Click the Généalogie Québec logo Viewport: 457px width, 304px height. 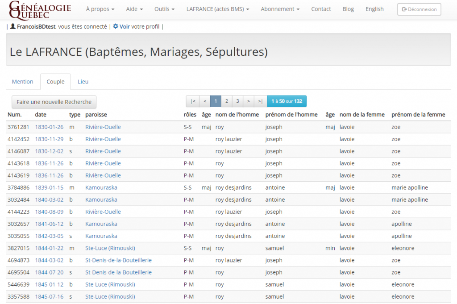pyautogui.click(x=40, y=10)
